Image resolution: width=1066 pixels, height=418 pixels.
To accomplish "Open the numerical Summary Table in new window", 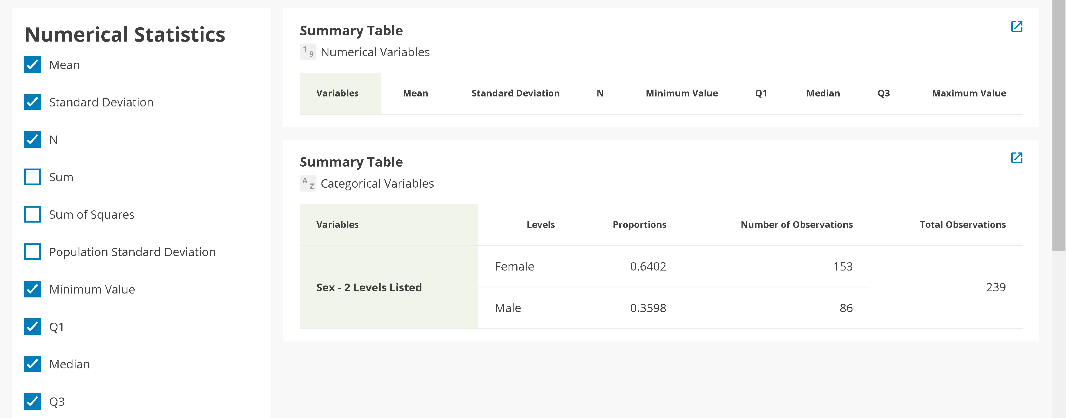I will (x=1017, y=26).
